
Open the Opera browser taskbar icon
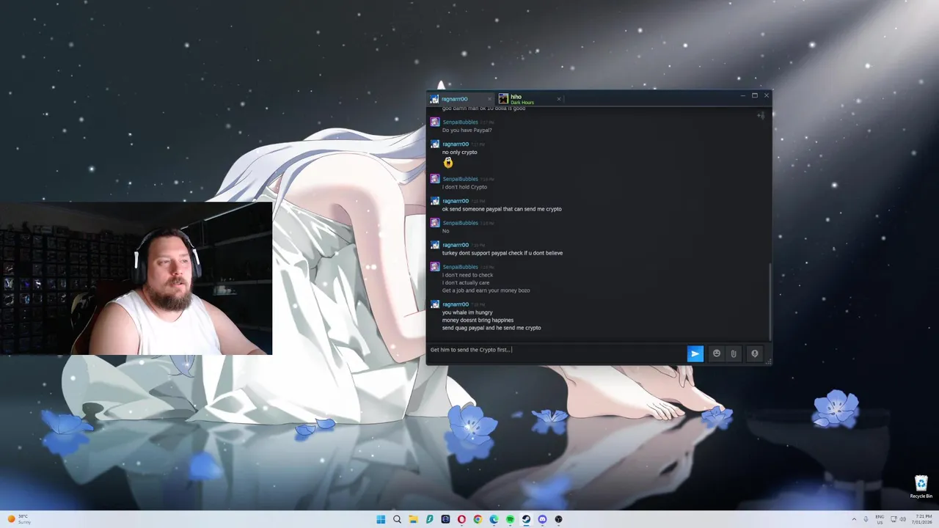pos(461,519)
